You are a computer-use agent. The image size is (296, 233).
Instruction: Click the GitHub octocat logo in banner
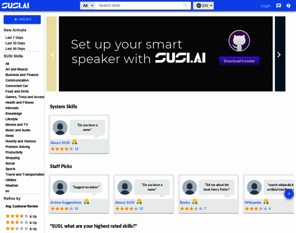[x=239, y=41]
